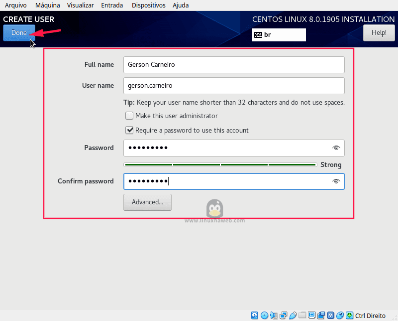The height and width of the screenshot is (321, 398).
Task: Open the audio settings status icon
Action: [274, 316]
